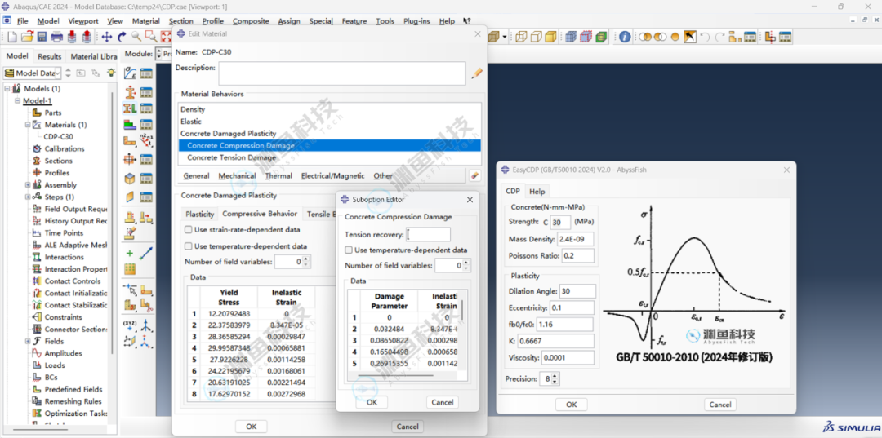
Task: Expand the Fields tree node
Action: (27, 342)
